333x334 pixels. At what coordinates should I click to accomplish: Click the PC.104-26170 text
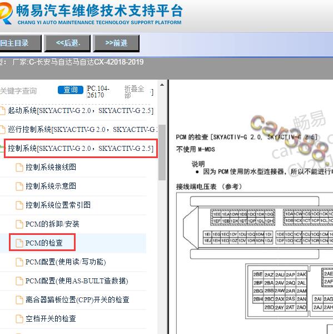click(98, 92)
